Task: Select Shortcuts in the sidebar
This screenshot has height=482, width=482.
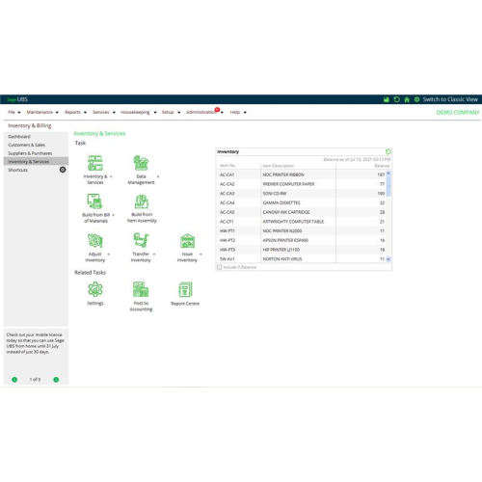Action: click(x=18, y=170)
